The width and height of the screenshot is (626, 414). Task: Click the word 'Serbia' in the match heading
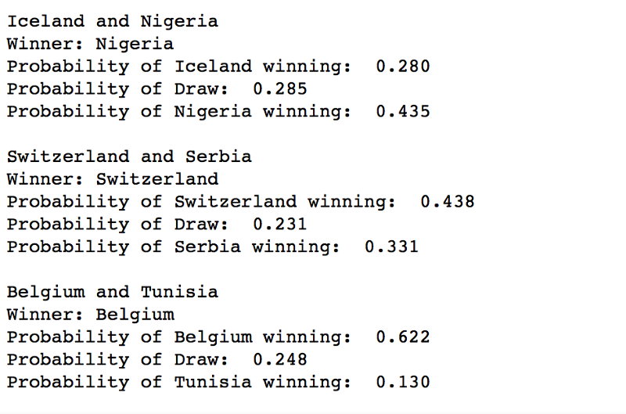point(218,157)
